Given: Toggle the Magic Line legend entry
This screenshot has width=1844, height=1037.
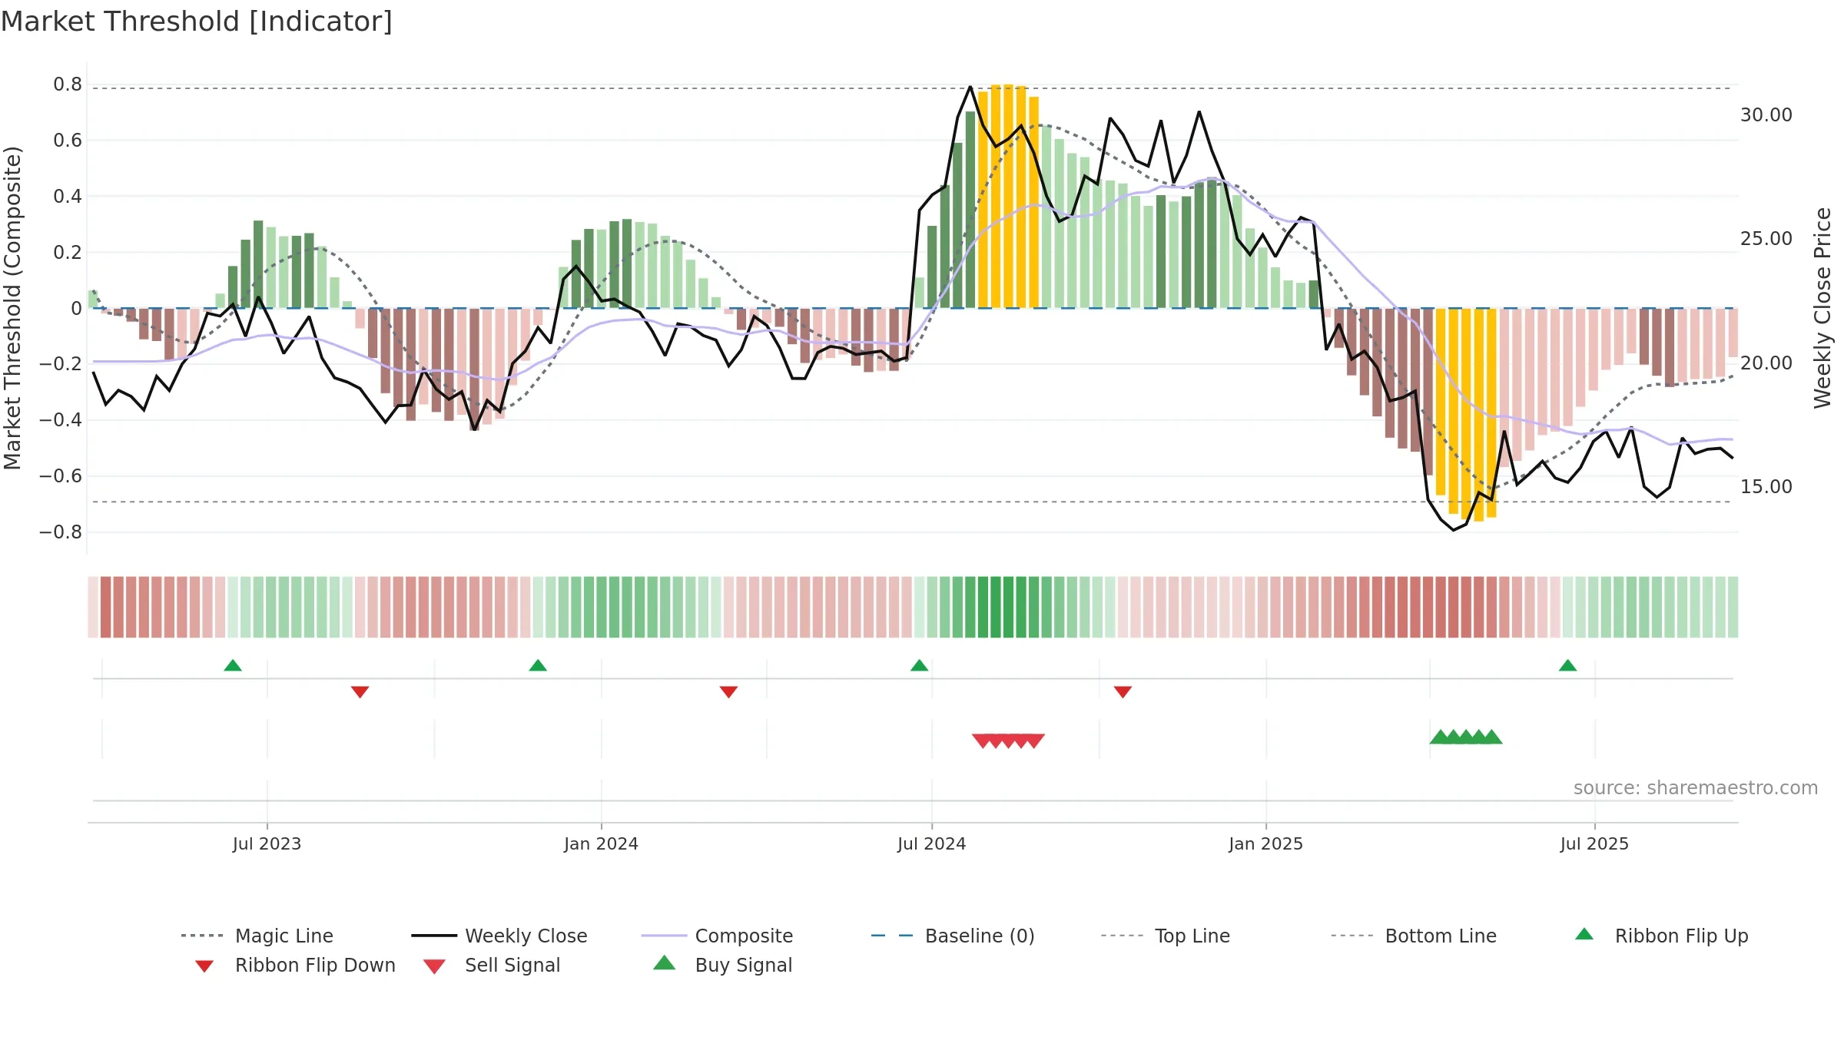Looking at the screenshot, I should click(x=257, y=936).
